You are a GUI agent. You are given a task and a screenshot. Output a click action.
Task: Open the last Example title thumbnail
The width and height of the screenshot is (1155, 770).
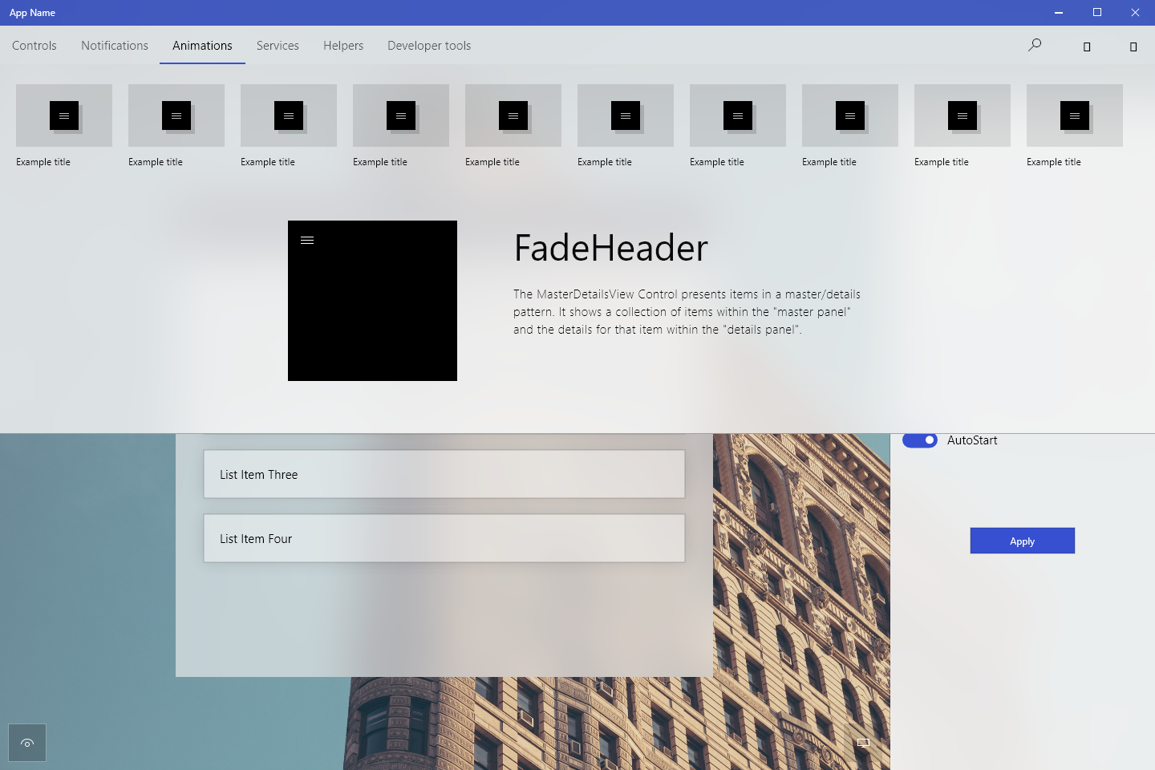1075,115
